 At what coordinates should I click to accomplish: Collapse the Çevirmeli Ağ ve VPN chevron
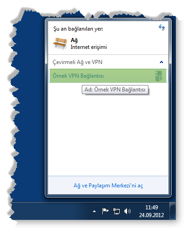[161, 62]
